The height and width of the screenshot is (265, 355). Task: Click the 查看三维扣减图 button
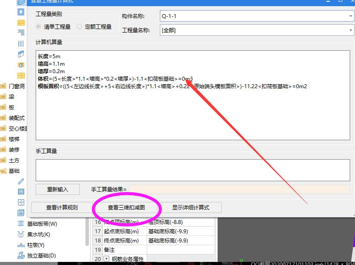(x=126, y=207)
